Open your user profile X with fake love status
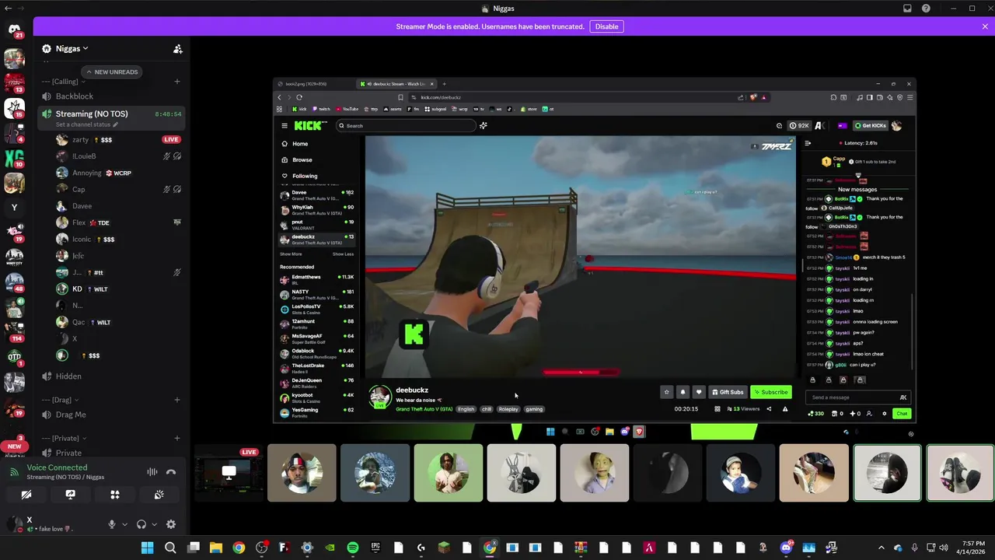The image size is (995, 560). point(51,524)
